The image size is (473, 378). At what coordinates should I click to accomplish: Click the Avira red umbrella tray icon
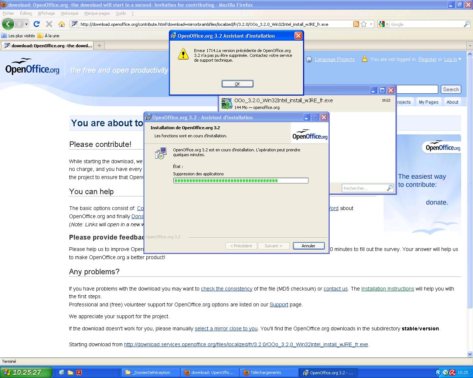point(452,372)
